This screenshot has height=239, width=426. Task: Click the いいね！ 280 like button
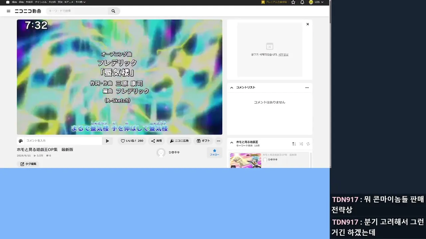(132, 141)
